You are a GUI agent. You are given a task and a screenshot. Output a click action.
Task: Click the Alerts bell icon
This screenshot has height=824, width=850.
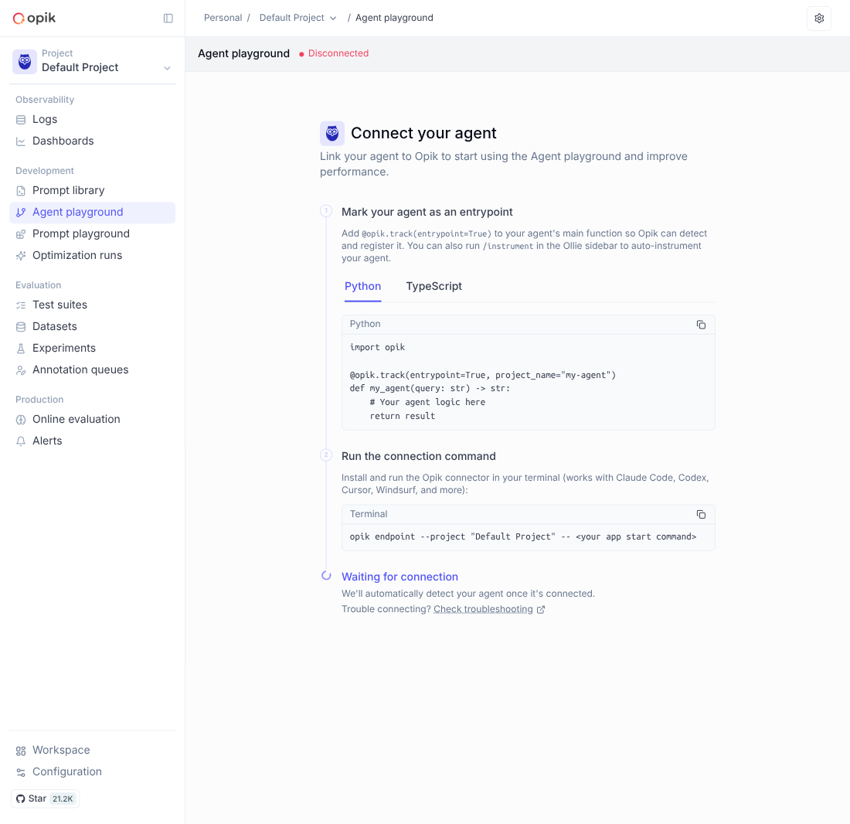tap(21, 441)
